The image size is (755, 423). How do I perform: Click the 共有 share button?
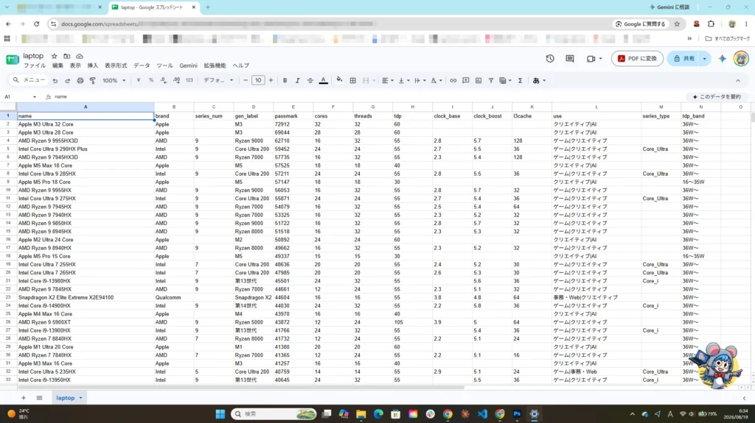[x=683, y=59]
